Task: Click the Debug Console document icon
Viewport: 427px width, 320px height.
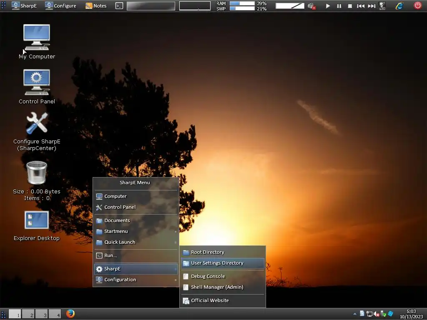Action: tap(186, 277)
